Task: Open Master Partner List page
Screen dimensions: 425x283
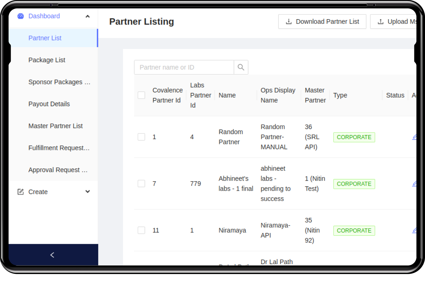Action: tap(55, 126)
